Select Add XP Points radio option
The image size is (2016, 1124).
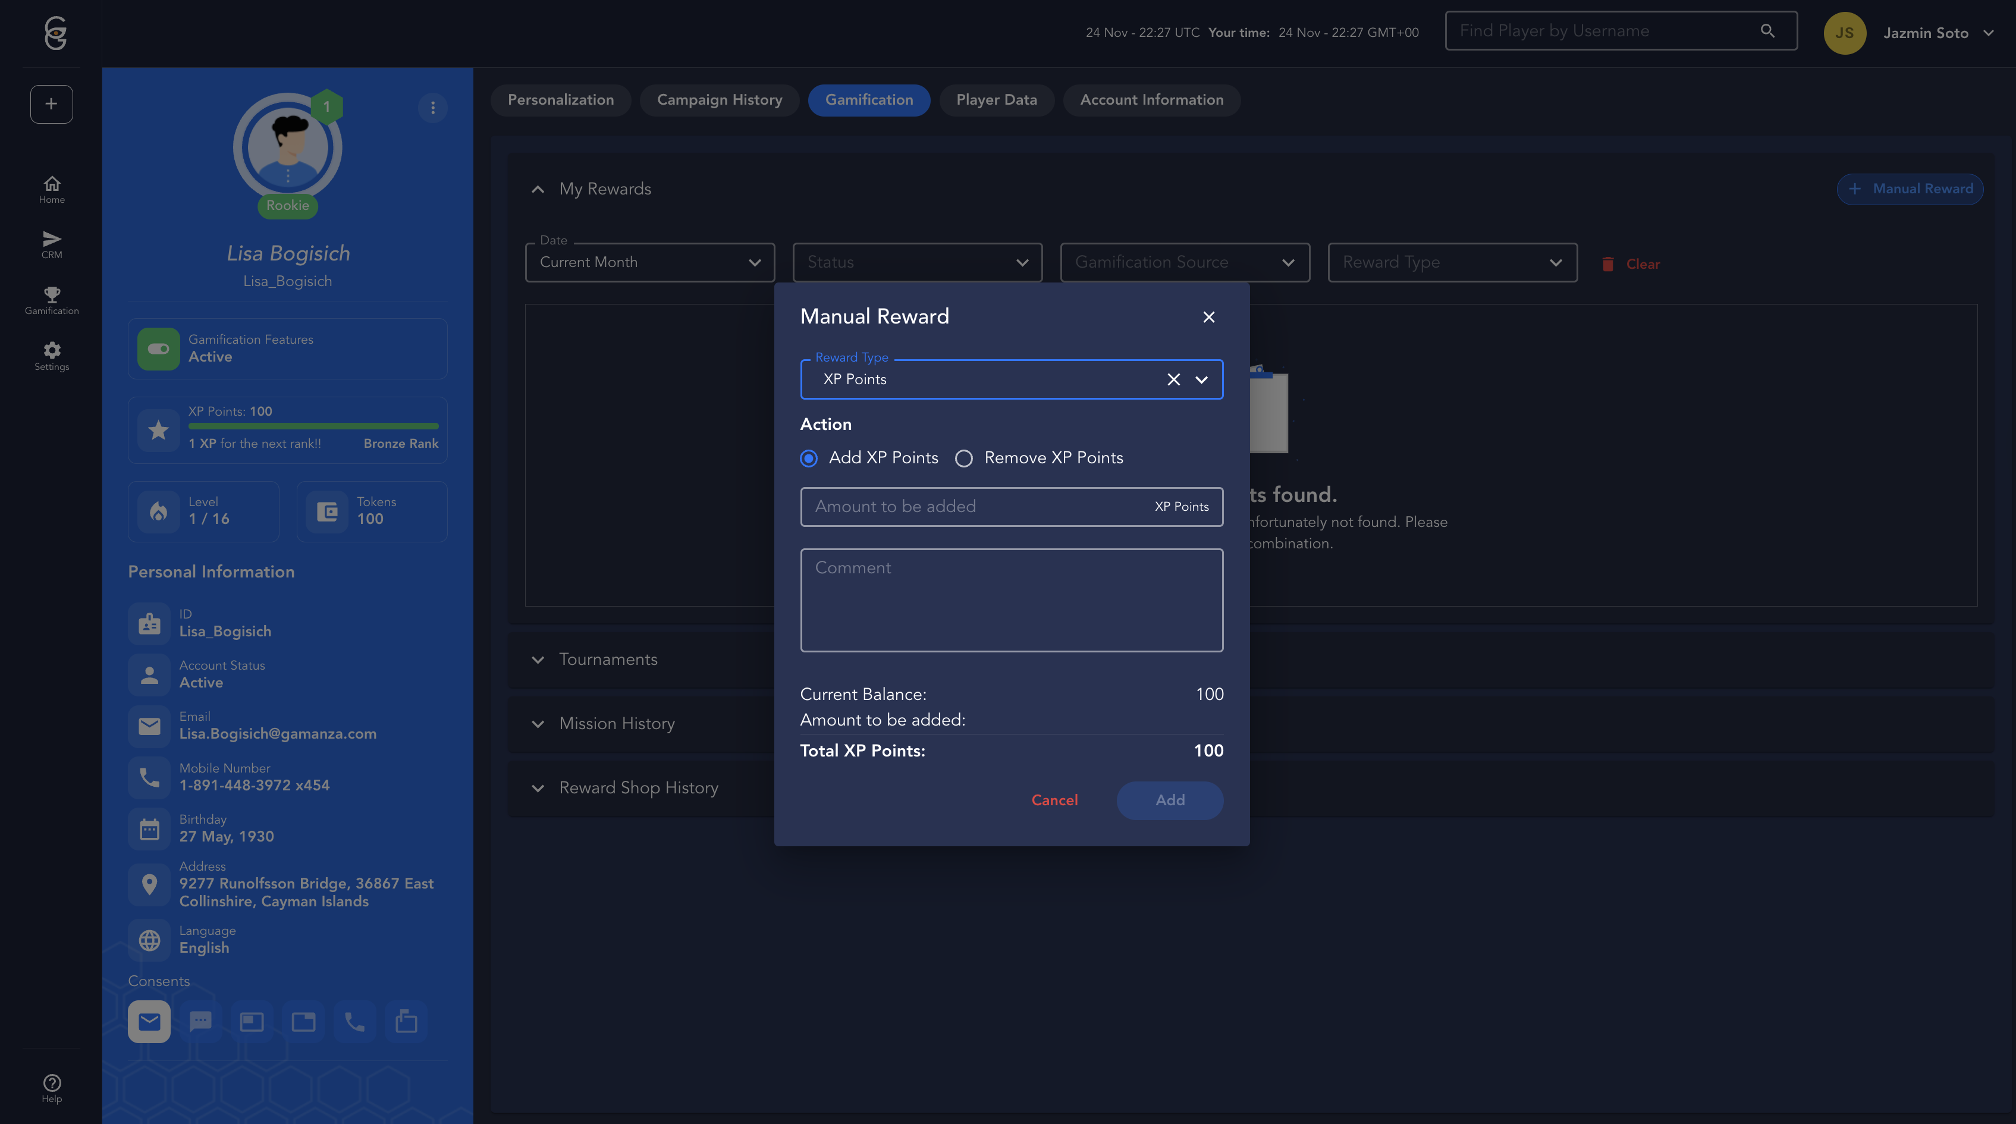pyautogui.click(x=809, y=459)
